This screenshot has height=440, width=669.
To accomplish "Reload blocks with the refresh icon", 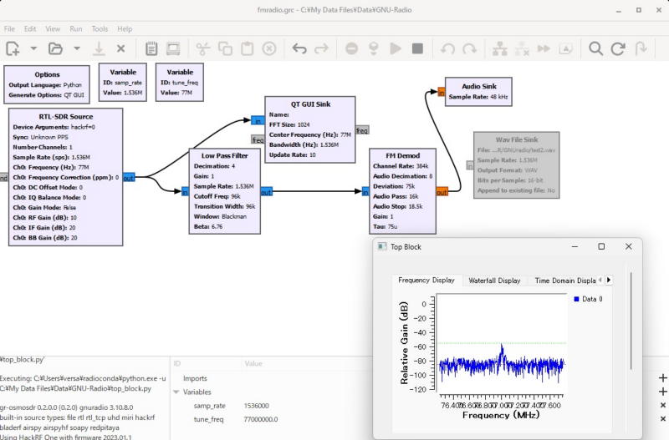I will [x=618, y=48].
